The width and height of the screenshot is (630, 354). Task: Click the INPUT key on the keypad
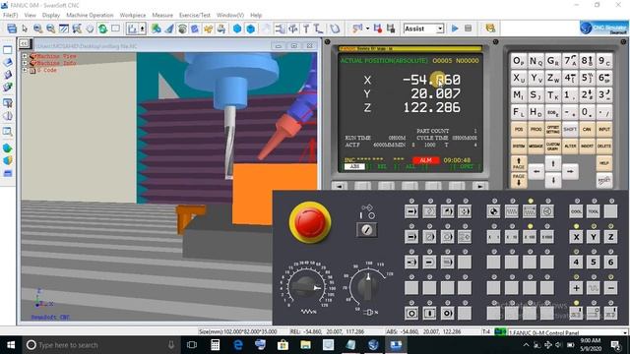pos(604,129)
